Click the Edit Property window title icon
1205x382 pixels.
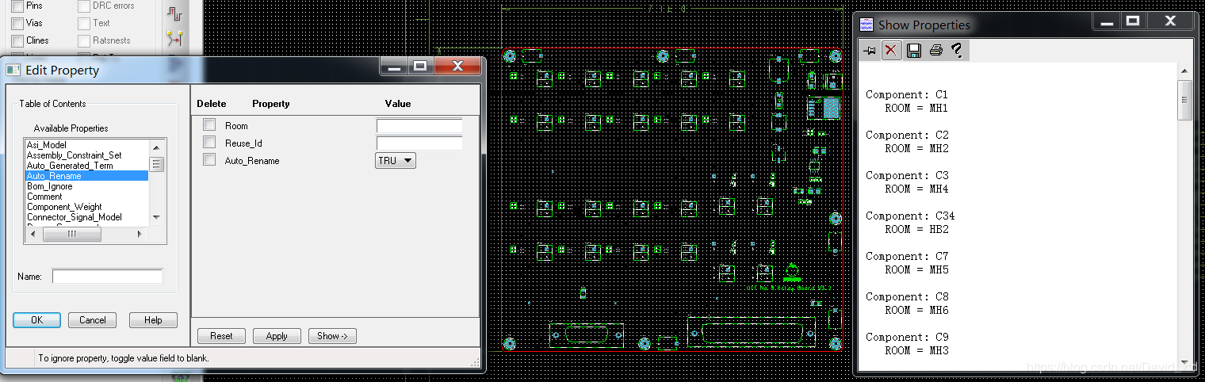point(13,70)
